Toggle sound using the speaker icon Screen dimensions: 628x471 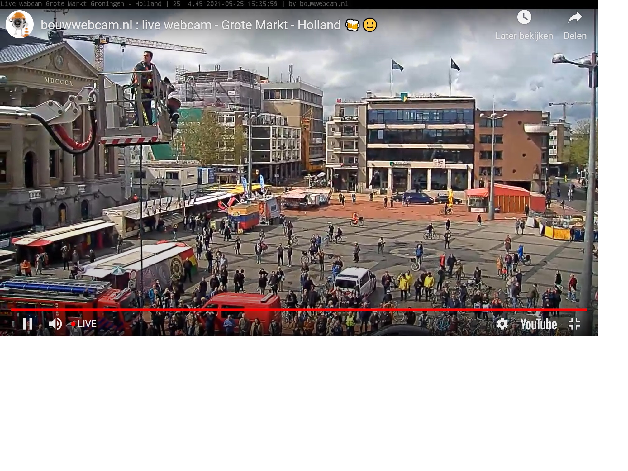pos(55,324)
